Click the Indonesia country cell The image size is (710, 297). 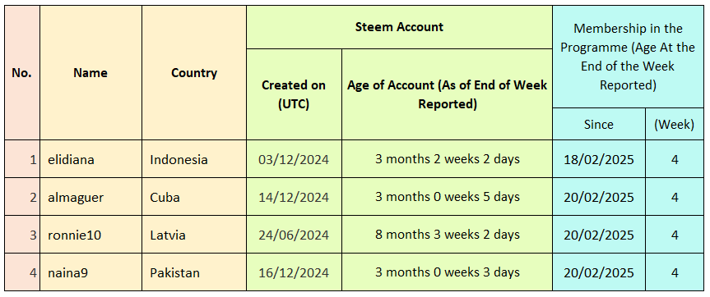[194, 159]
